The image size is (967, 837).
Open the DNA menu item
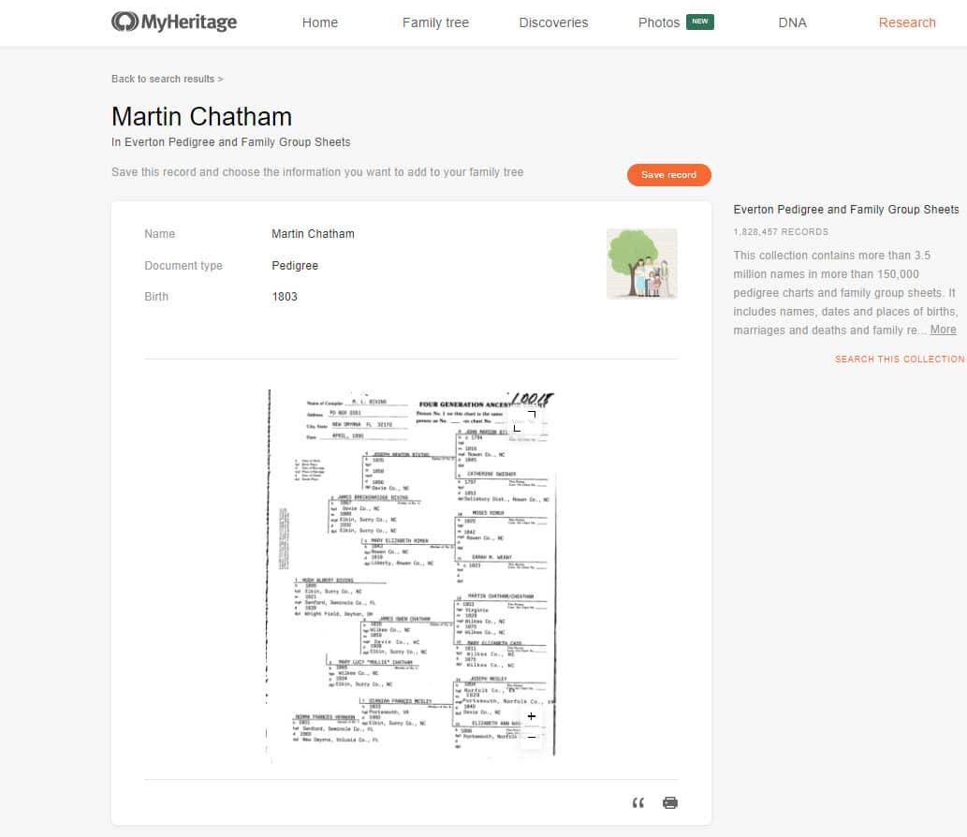point(792,22)
